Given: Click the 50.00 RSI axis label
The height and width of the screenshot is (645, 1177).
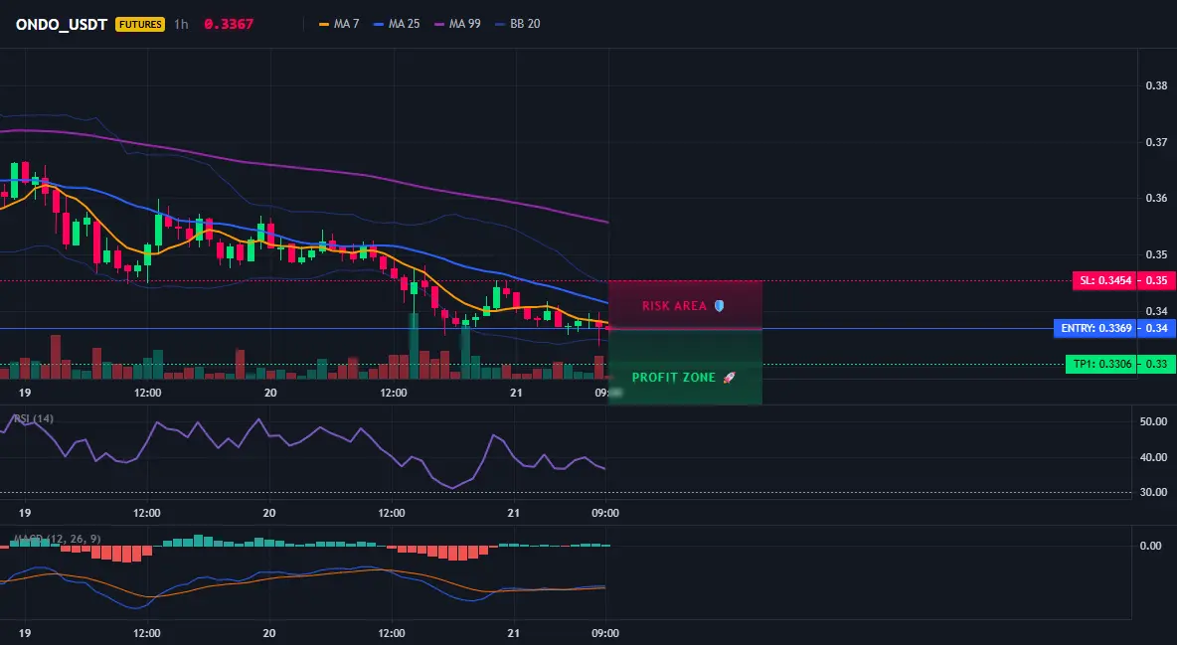Looking at the screenshot, I should coord(1153,421).
